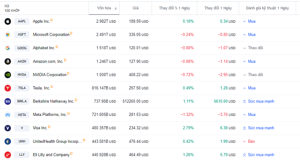Screen dimensions: 300x160
Task: Sort by Giá column header
Action: coord(135,8)
